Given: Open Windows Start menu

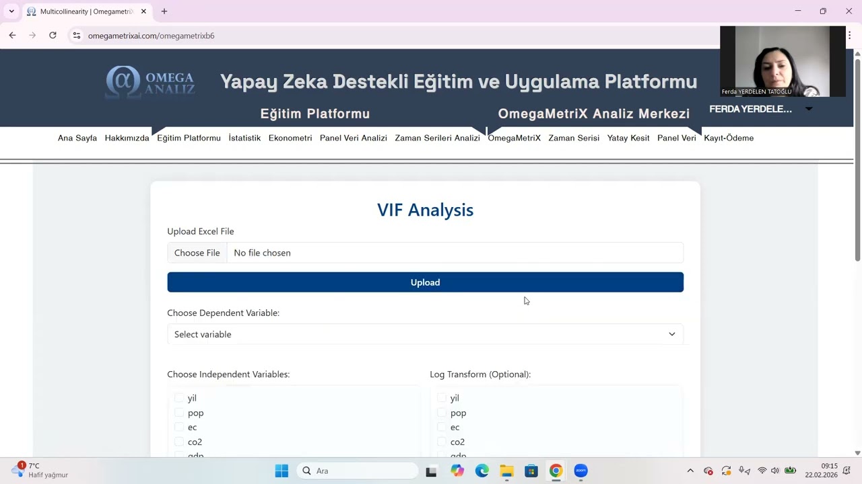Looking at the screenshot, I should [x=281, y=471].
